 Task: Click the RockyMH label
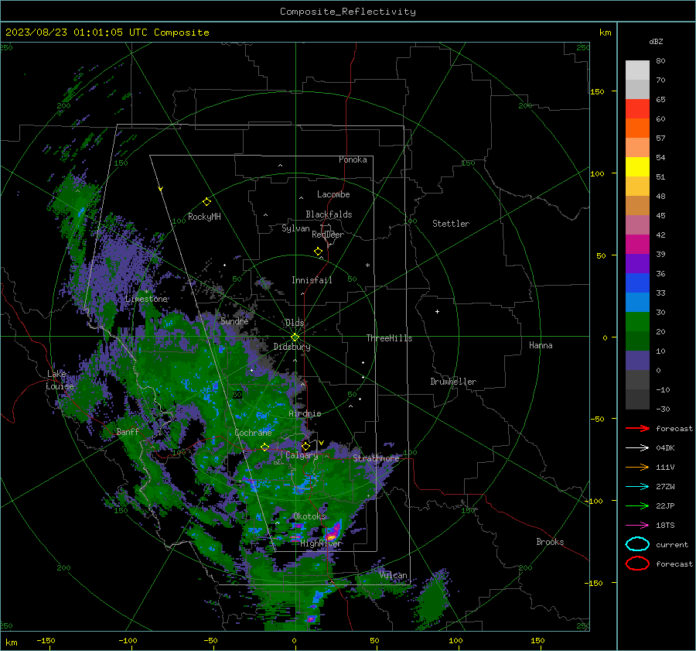point(204,217)
